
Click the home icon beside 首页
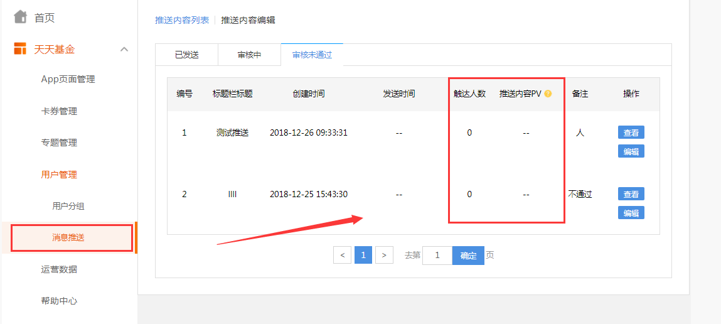(x=20, y=18)
